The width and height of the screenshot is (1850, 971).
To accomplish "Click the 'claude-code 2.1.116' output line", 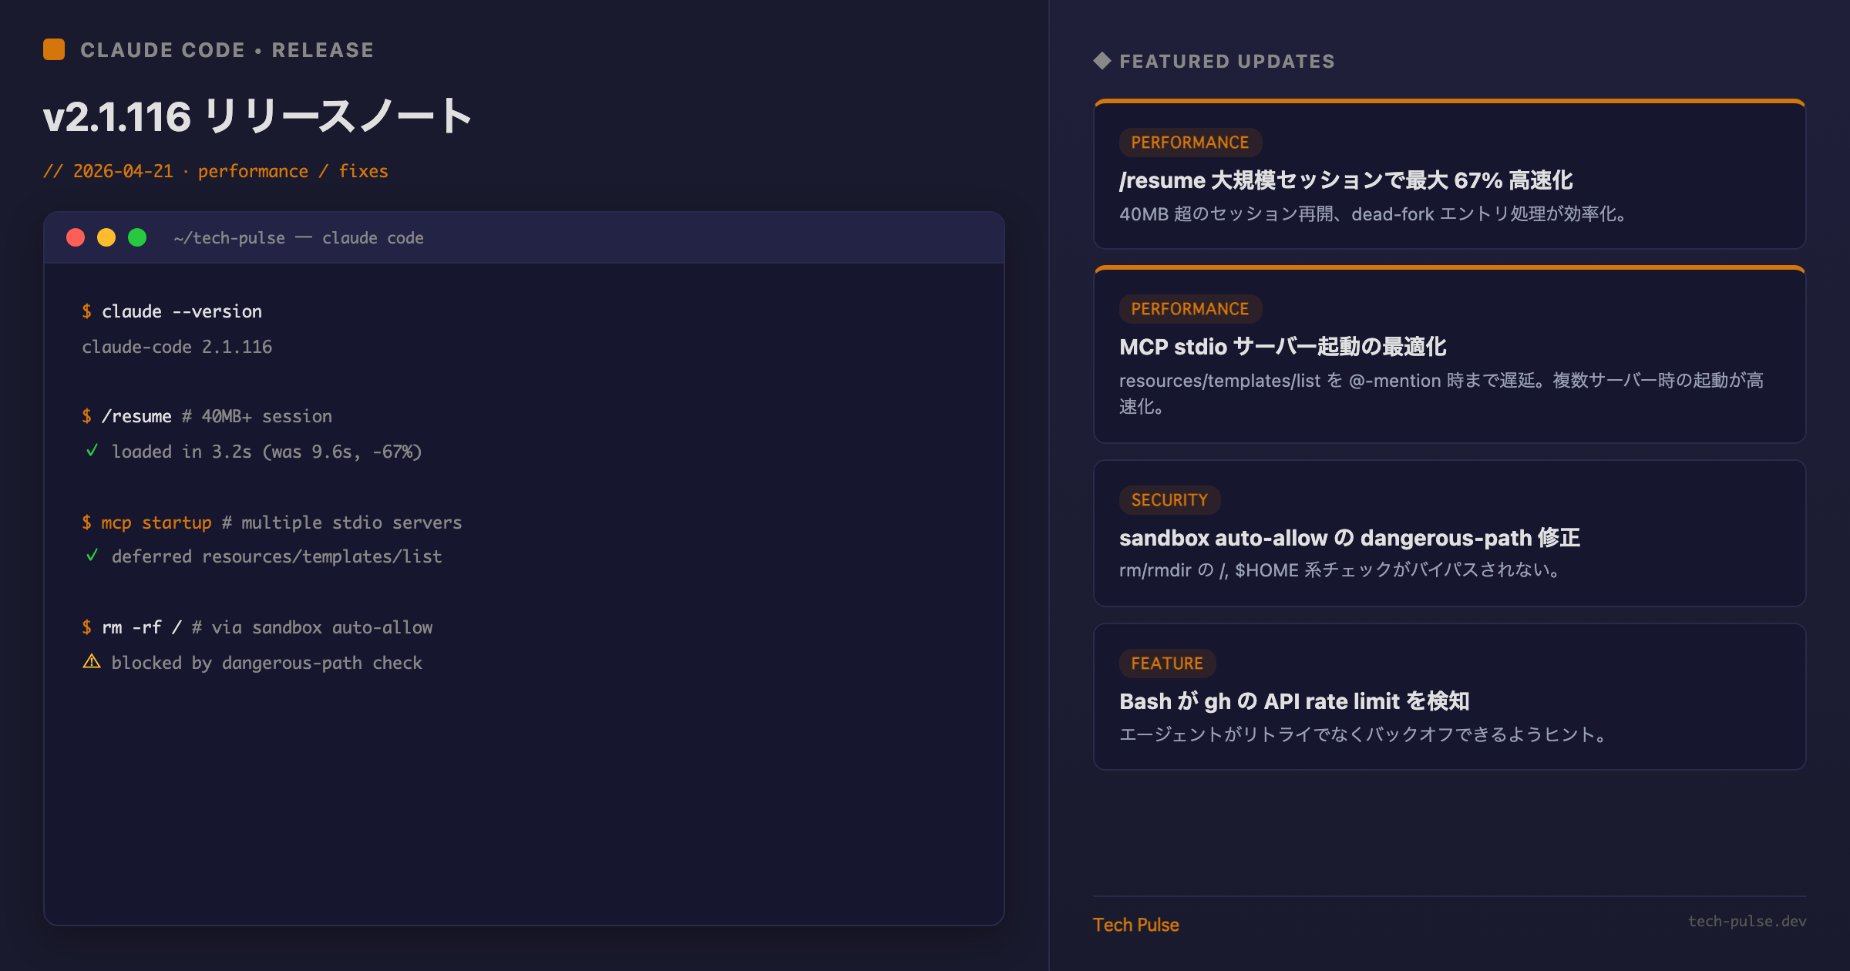I will point(177,347).
